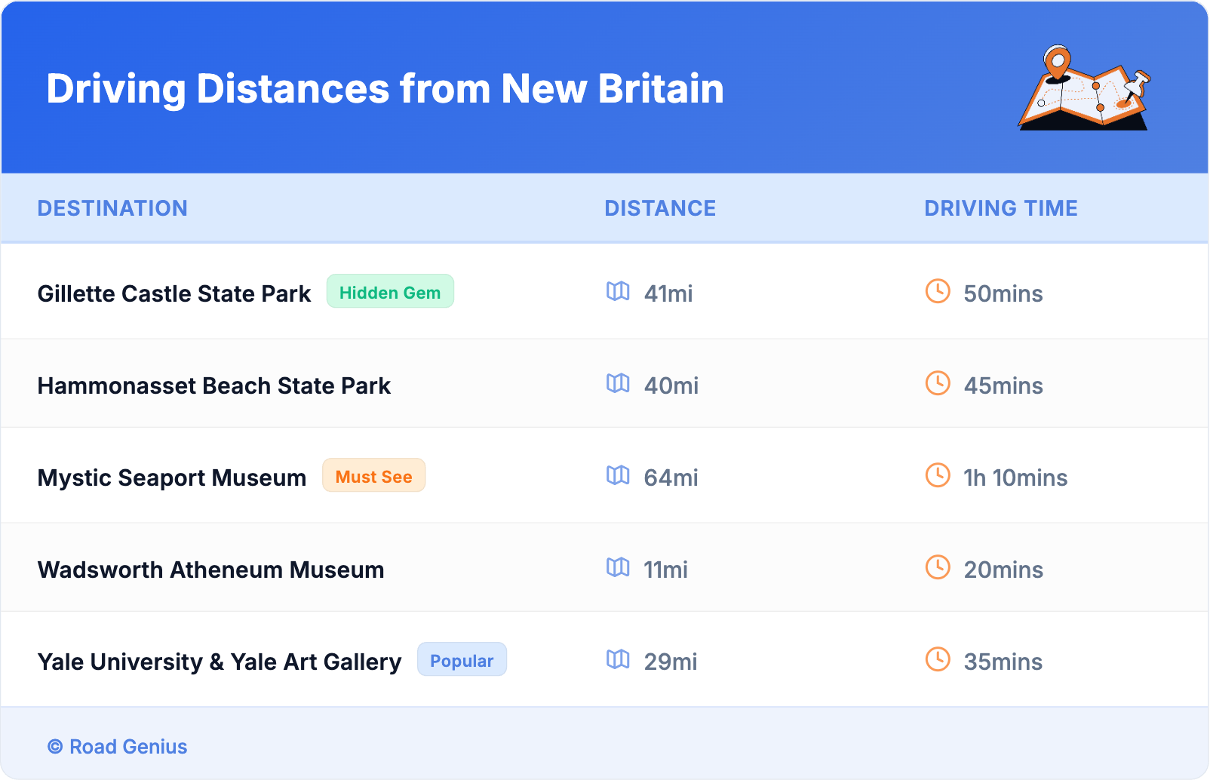Click the map icon beside 64mi

click(x=618, y=475)
